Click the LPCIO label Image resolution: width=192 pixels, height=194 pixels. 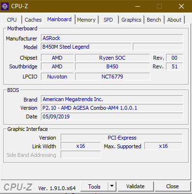coord(30,77)
